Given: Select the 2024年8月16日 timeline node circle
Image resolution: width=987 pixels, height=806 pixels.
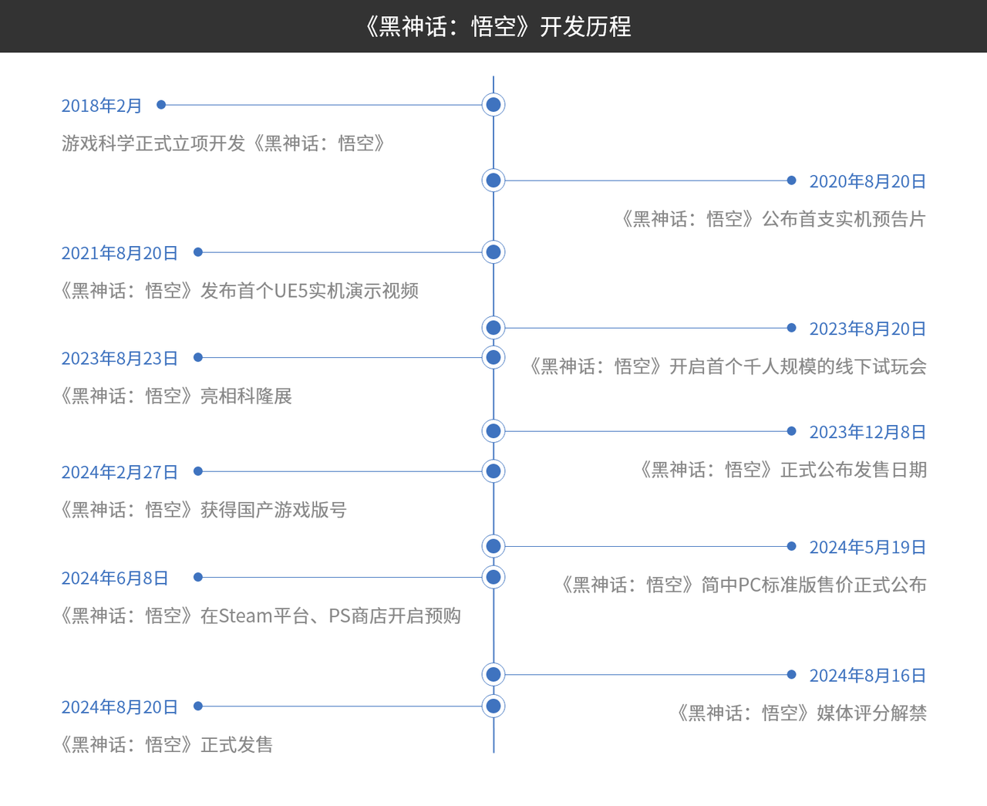Looking at the screenshot, I should point(493,675).
